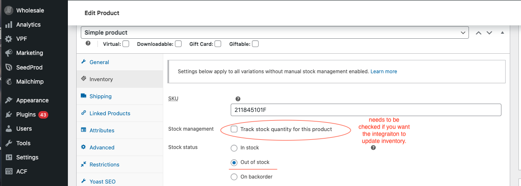
Task: Click the help icon next to SKU
Action: tap(238, 99)
